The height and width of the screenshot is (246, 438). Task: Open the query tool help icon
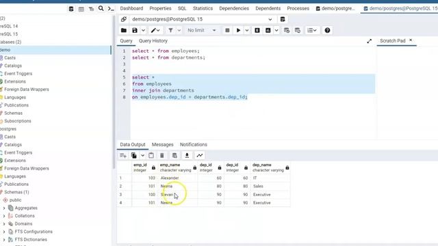pos(327,30)
